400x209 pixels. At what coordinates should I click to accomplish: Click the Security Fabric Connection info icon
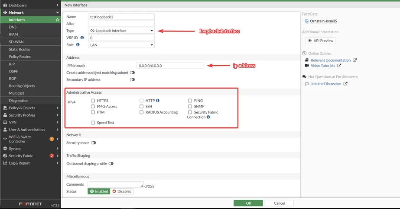point(208,117)
